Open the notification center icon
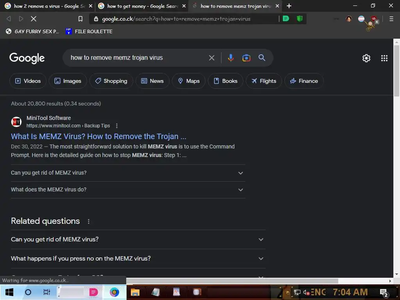The height and width of the screenshot is (300, 400). point(384,293)
